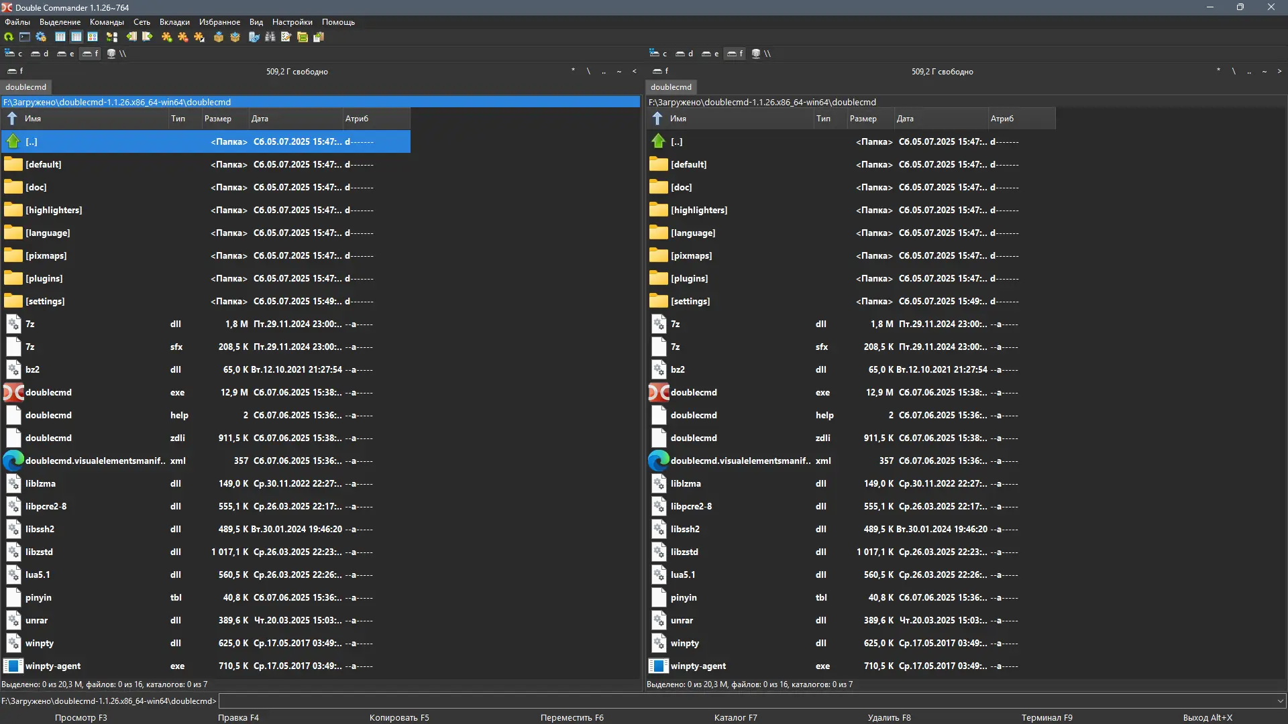Viewport: 1288px width, 724px height.
Task: Click the multi-rename tool icon
Action: 286,37
